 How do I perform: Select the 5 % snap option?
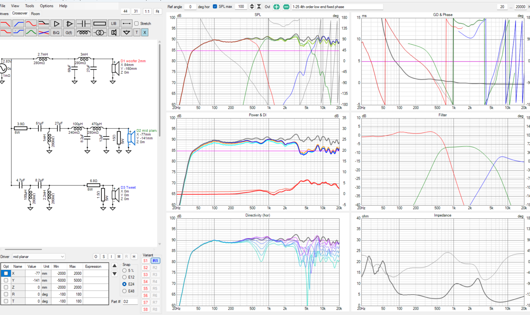tap(124, 270)
